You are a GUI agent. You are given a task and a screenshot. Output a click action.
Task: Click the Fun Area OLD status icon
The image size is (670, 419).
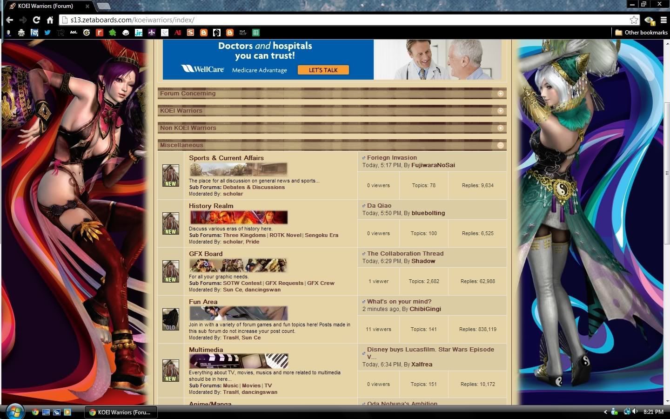point(170,319)
